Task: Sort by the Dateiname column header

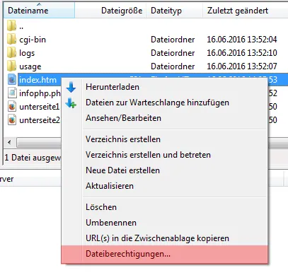Action: click(39, 11)
